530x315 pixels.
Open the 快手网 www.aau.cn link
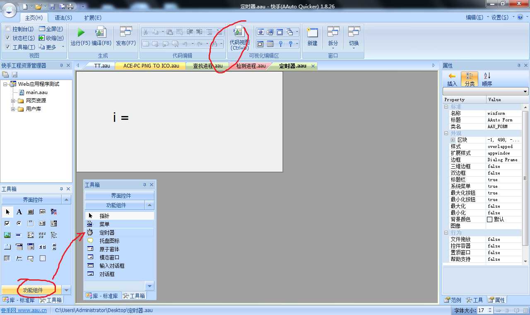(x=24, y=310)
